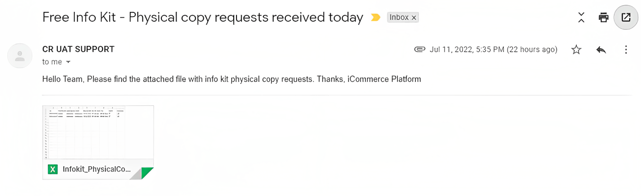Open the three-dot More options menu
The width and height of the screenshot is (641, 196).
click(x=626, y=50)
